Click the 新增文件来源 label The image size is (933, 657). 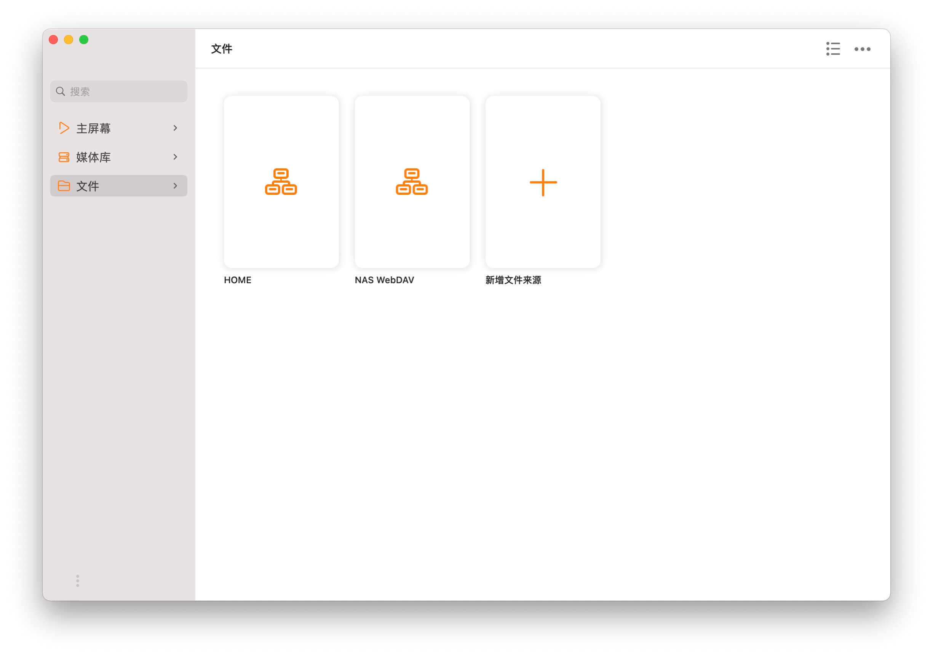513,280
